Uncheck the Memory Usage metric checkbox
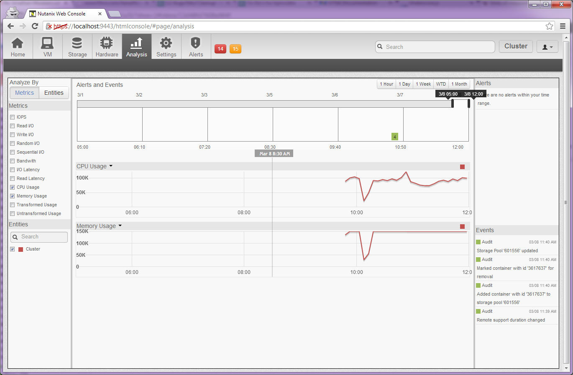The height and width of the screenshot is (375, 573). [13, 196]
